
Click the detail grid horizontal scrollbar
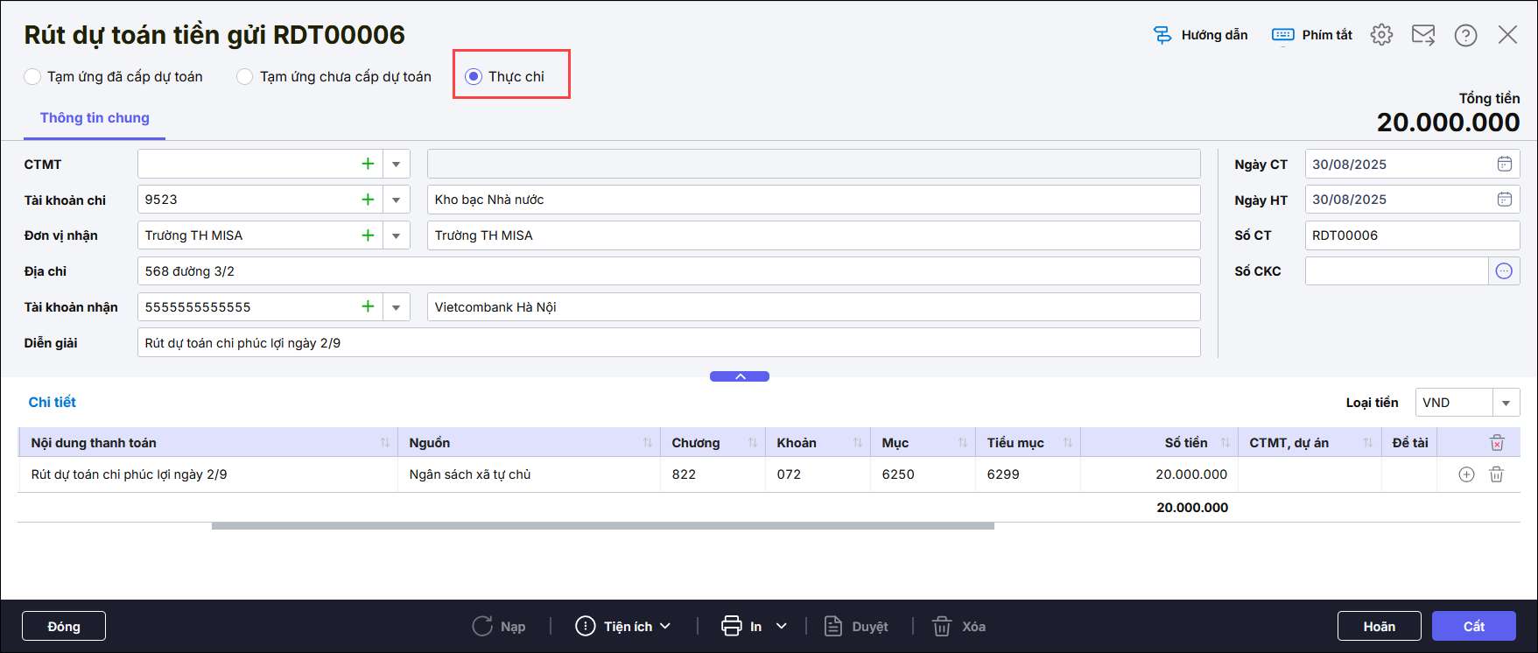pyautogui.click(x=602, y=526)
